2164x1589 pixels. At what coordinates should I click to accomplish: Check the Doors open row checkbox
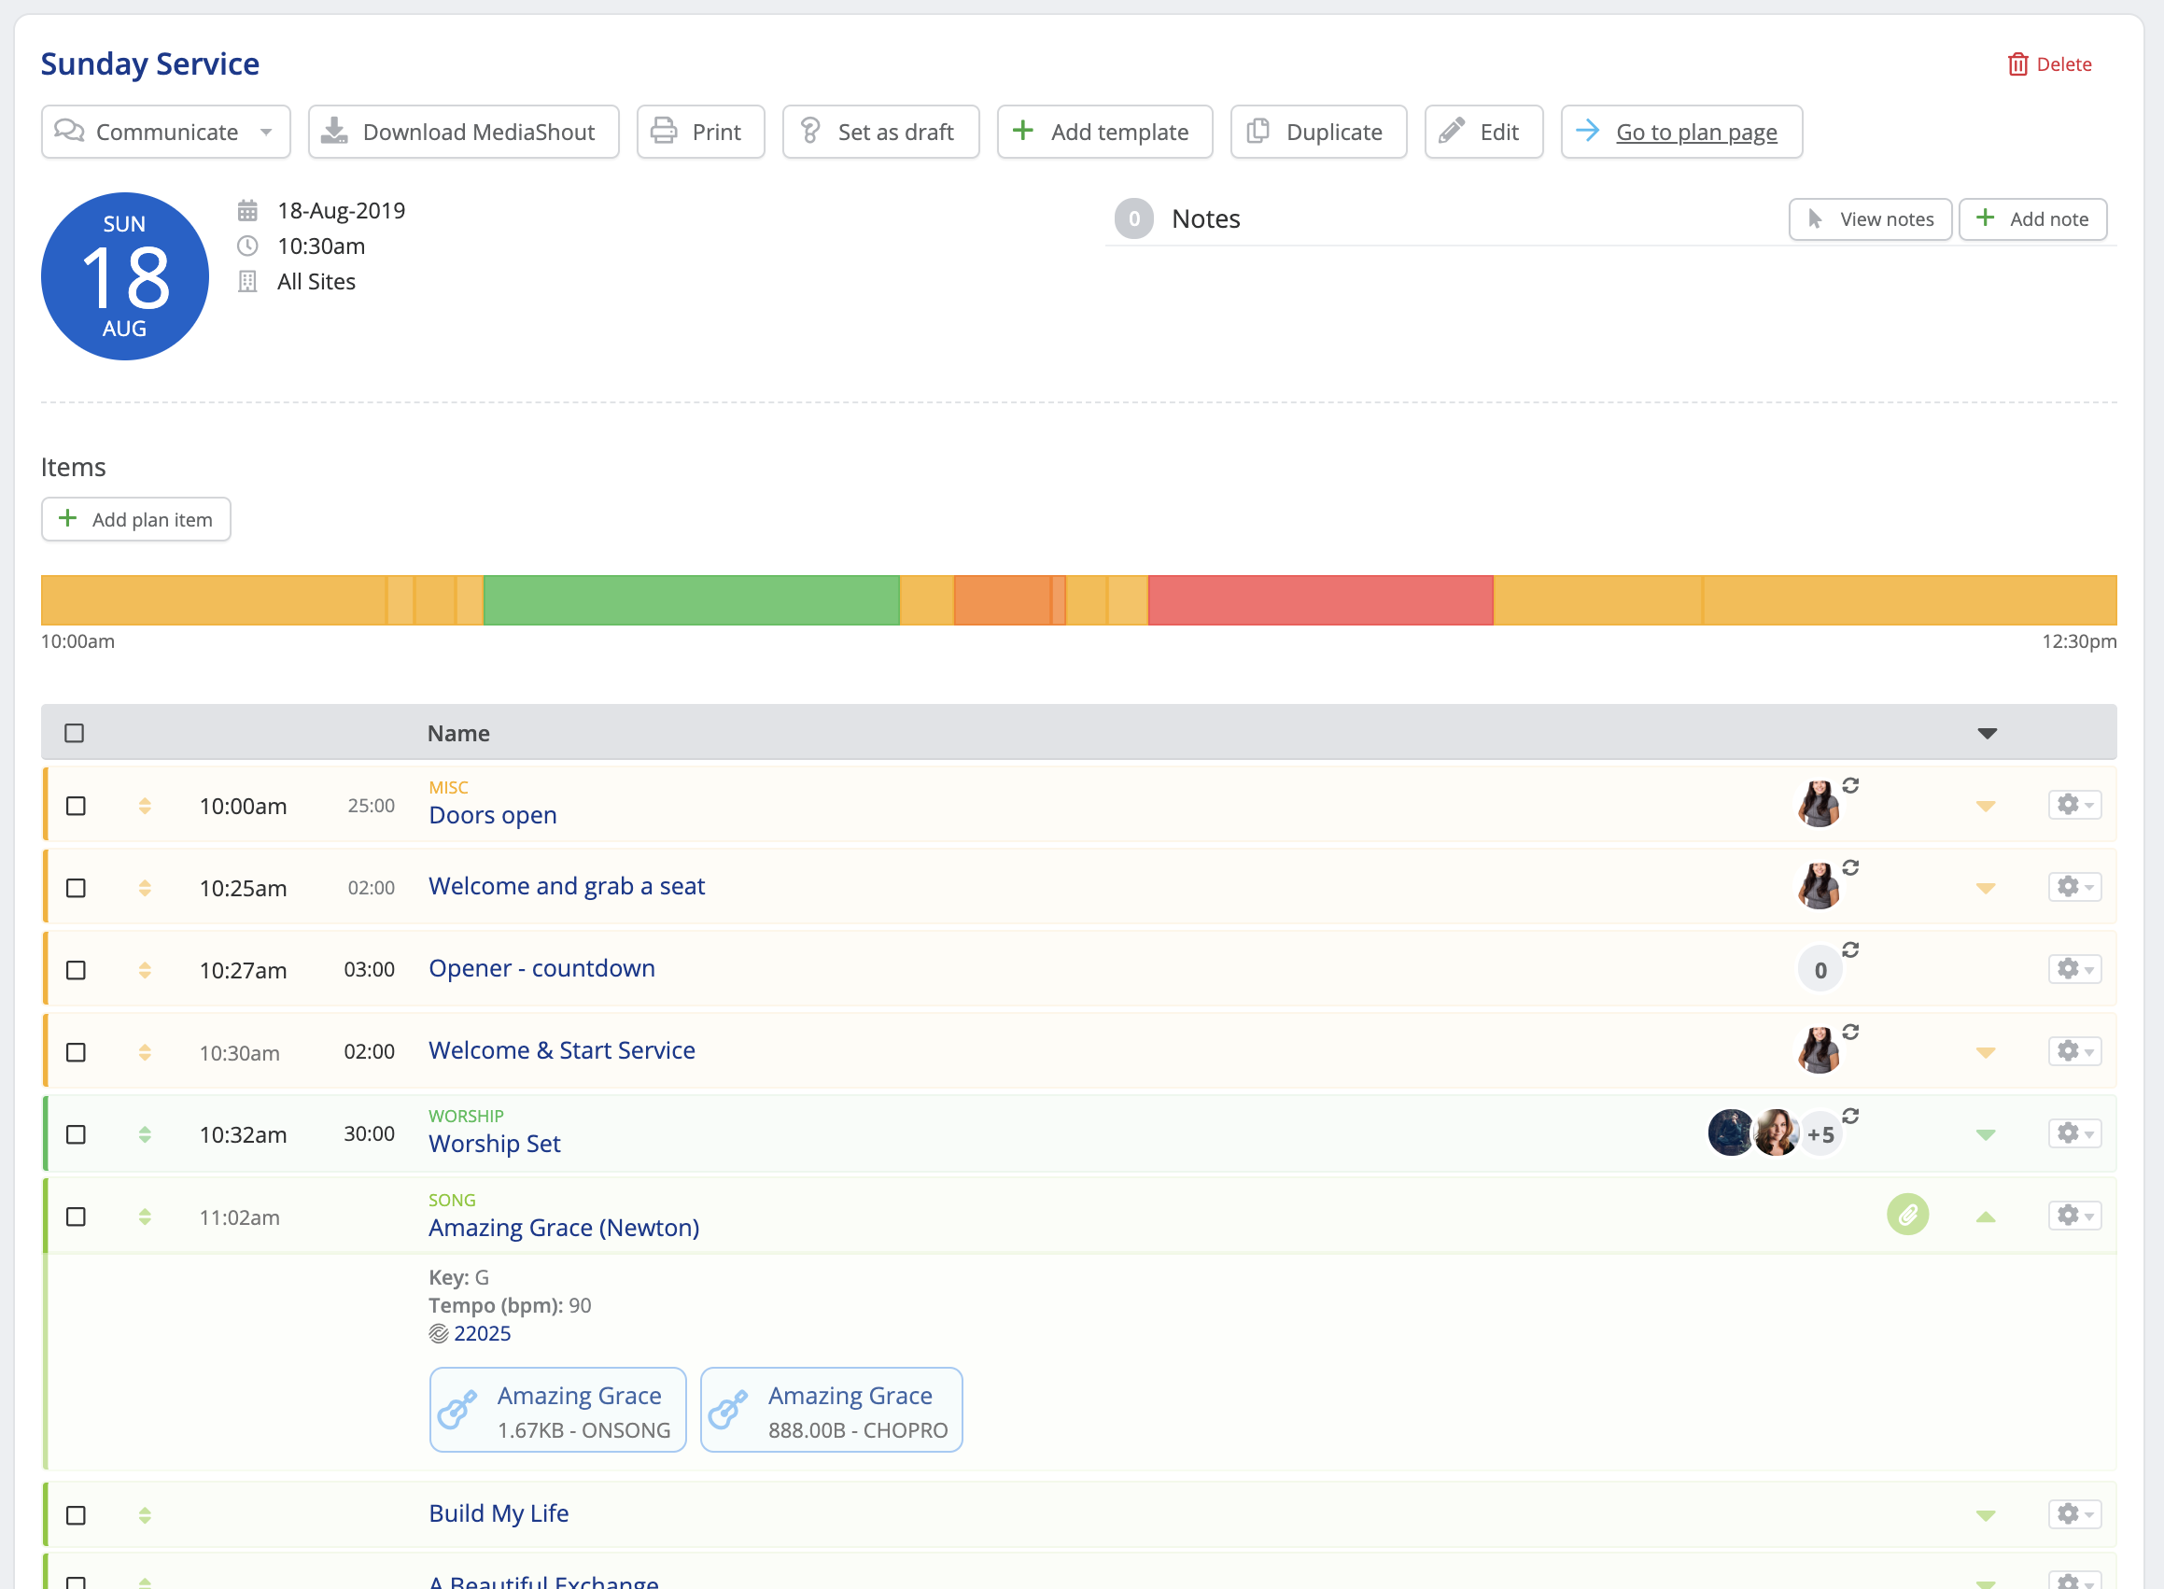point(76,806)
